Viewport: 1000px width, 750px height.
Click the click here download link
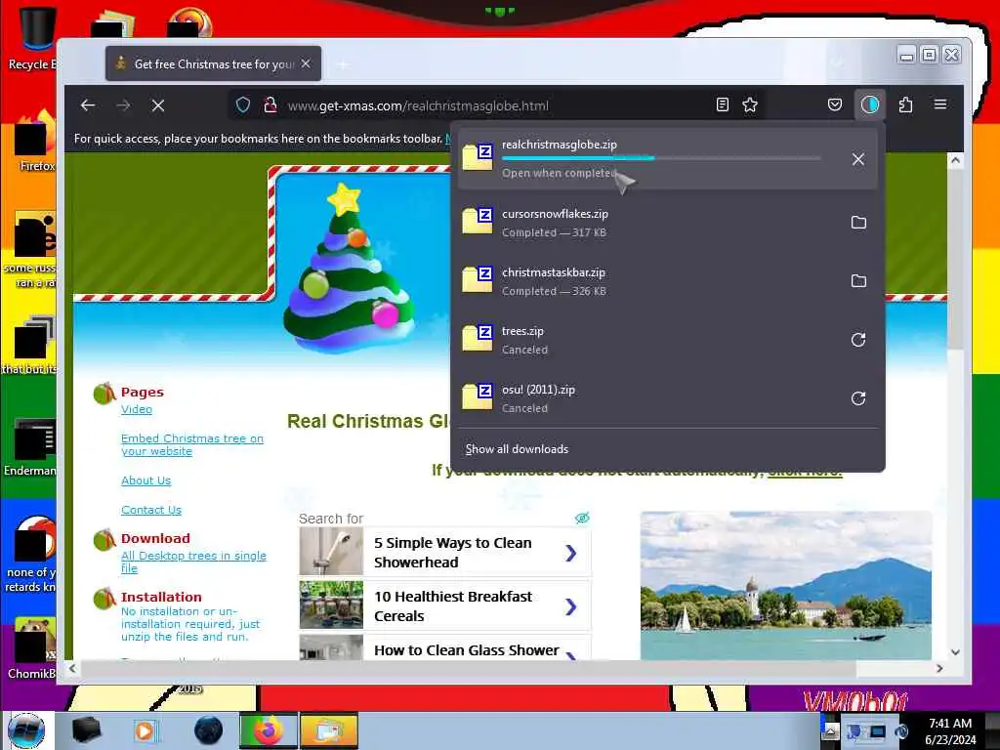805,472
